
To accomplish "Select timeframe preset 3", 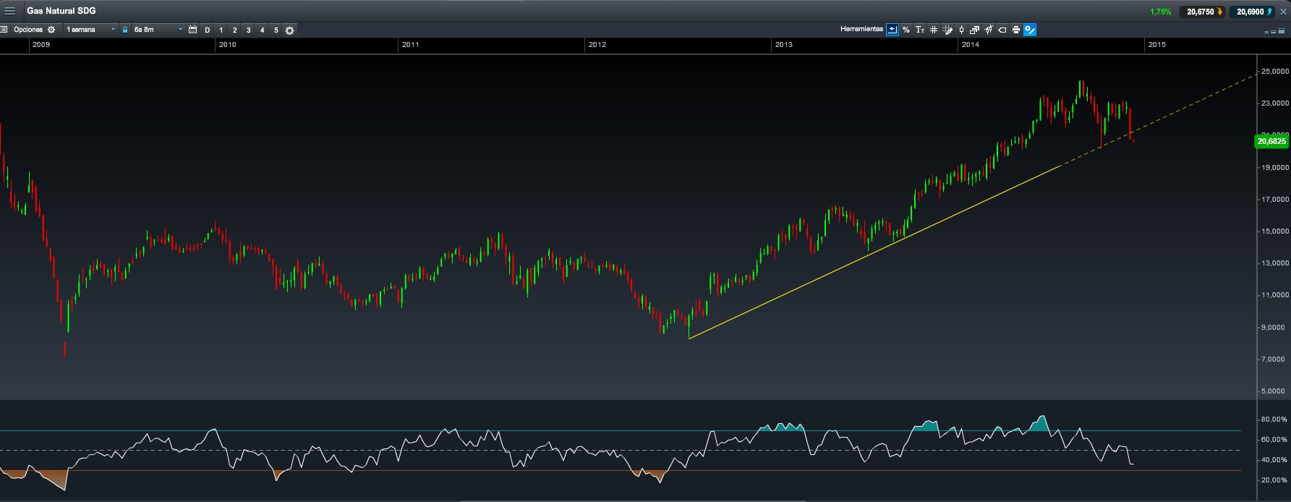I will click(248, 30).
